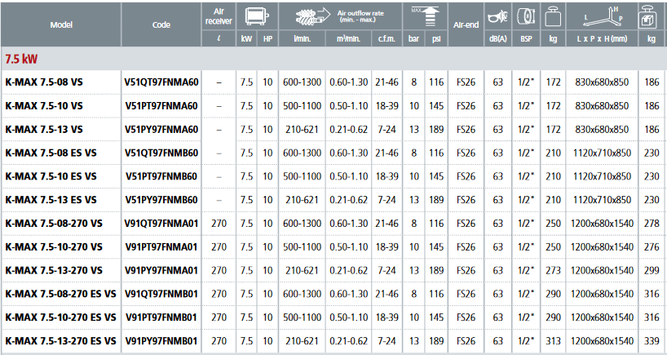Image resolution: width=667 pixels, height=355 pixels.
Task: Click the 7.5 kW section heading
Action: pyautogui.click(x=21, y=59)
